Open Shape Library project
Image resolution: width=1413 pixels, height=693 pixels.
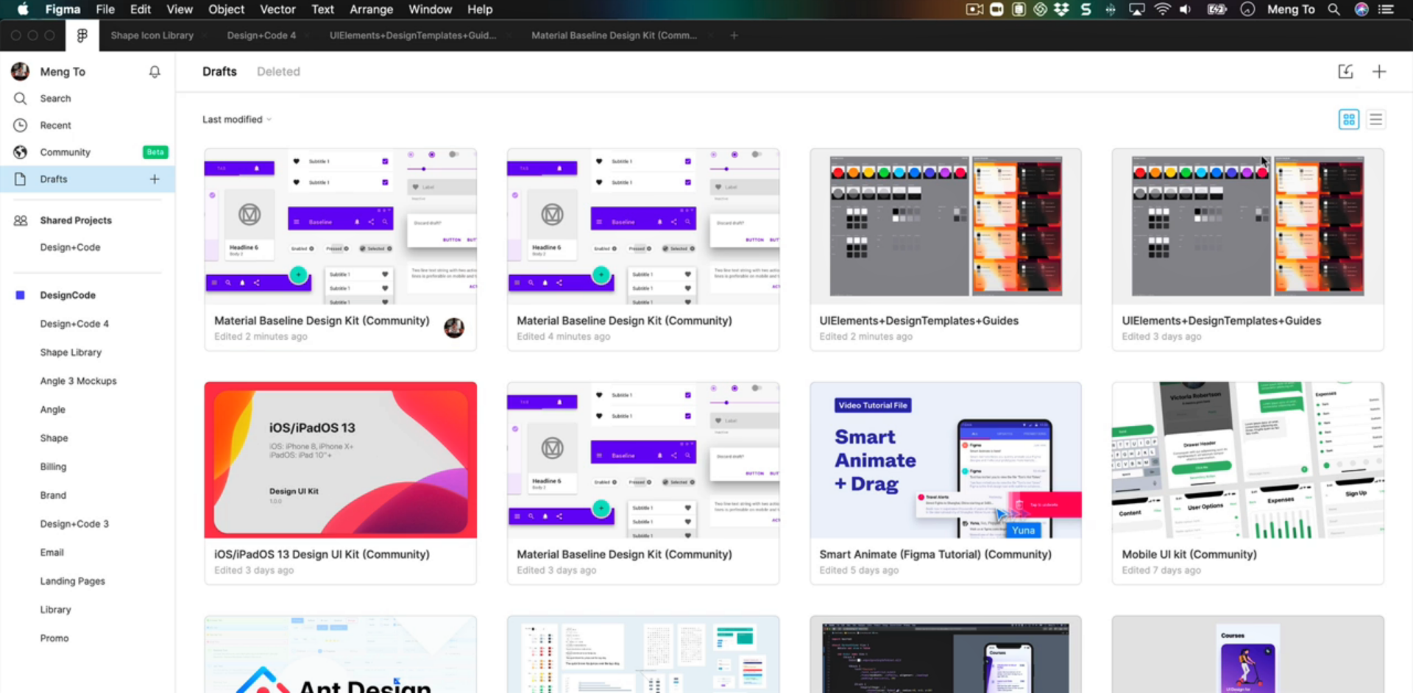pyautogui.click(x=71, y=352)
